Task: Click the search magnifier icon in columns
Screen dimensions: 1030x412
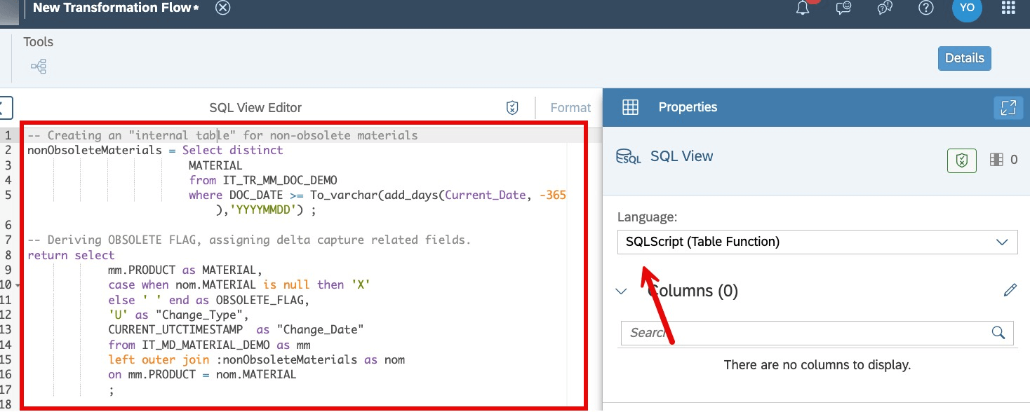Action: click(998, 333)
